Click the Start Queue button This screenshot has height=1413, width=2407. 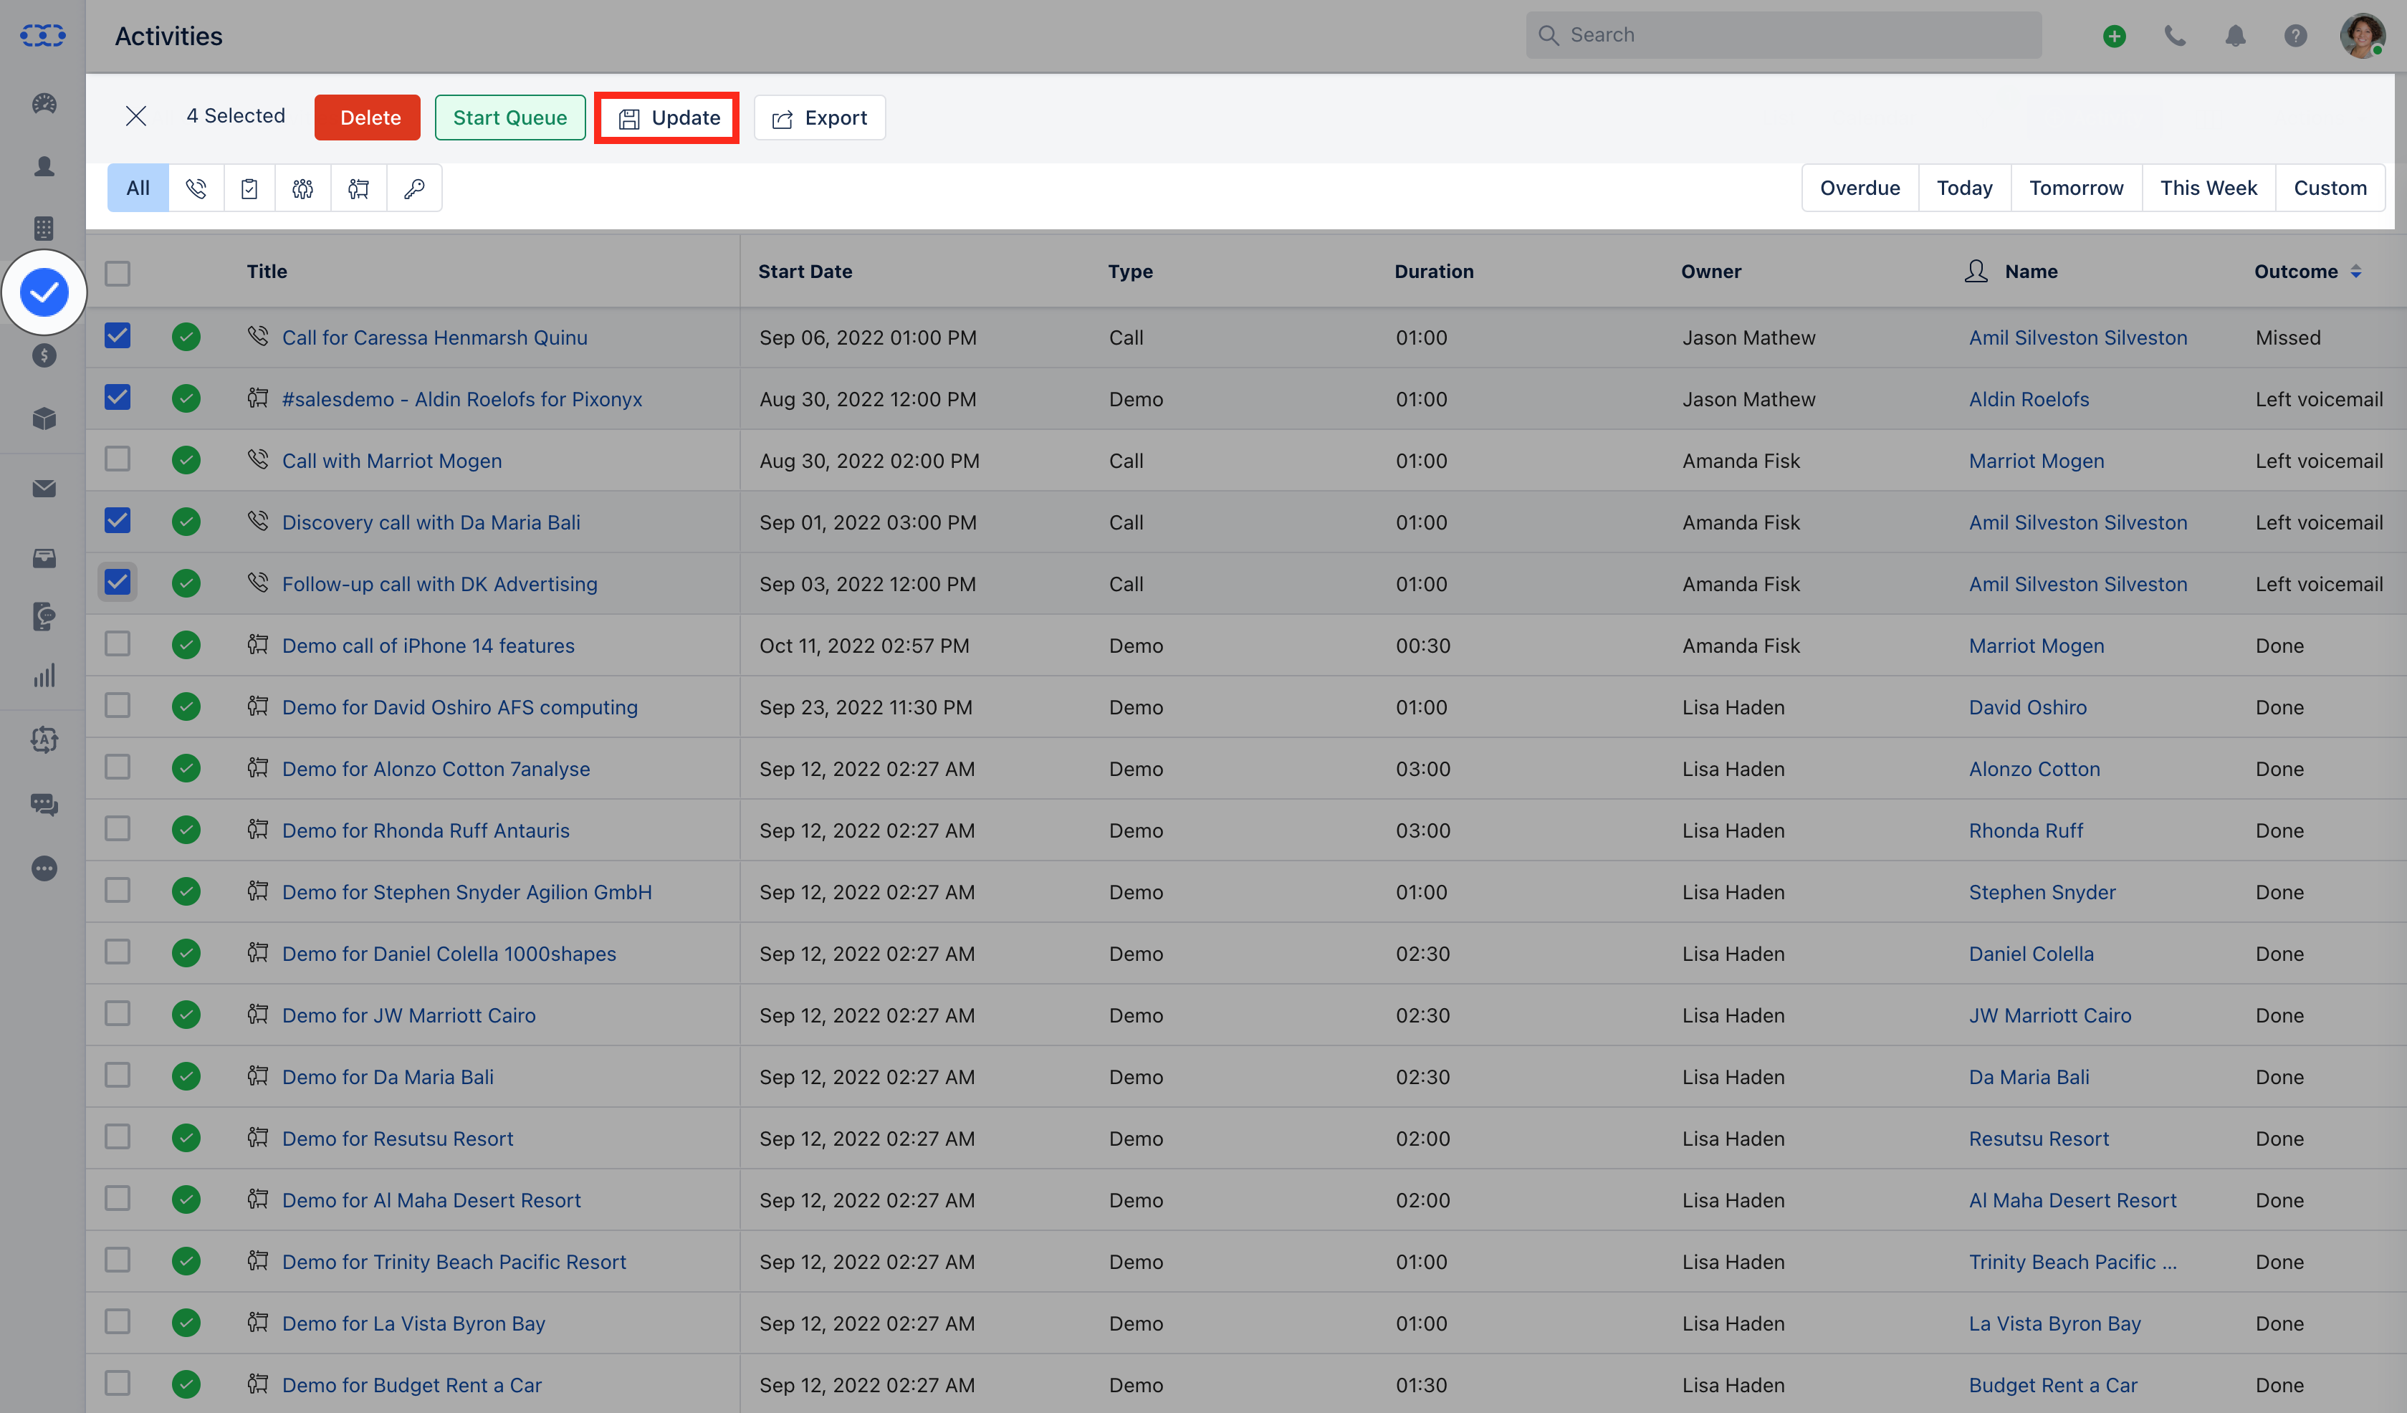510,118
